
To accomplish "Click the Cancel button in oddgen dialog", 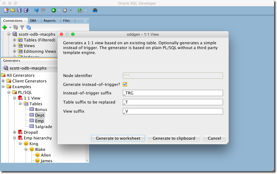I will tap(214, 138).
